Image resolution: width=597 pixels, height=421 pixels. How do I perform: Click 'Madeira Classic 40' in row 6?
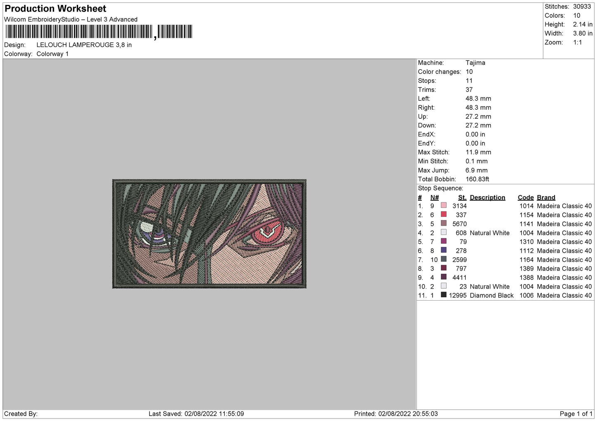coord(564,251)
